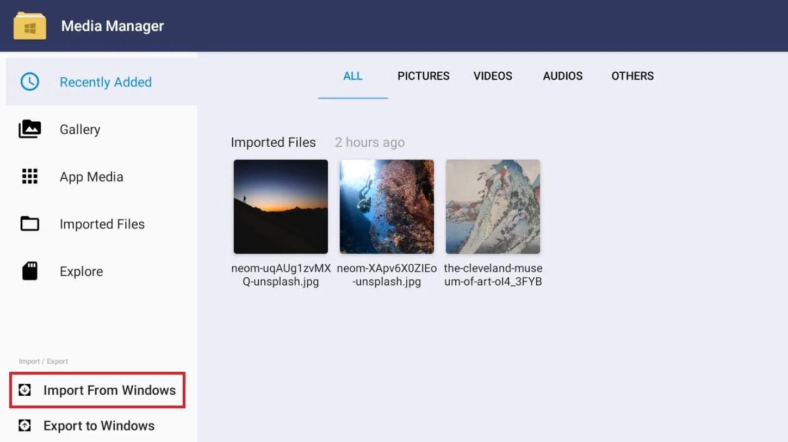
Task: Switch to the AUDIOS tab
Action: tap(562, 76)
